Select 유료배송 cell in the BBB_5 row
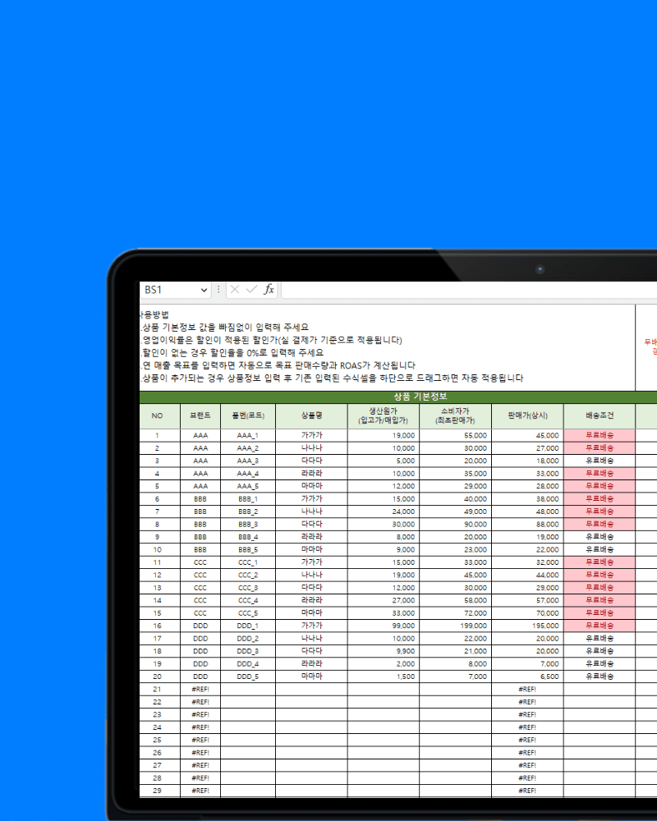This screenshot has width=657, height=821. tap(600, 550)
